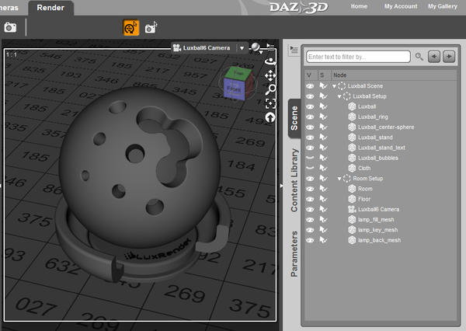Open the Content Library side tab
Viewport: 466px width, 331px height.
[294, 180]
